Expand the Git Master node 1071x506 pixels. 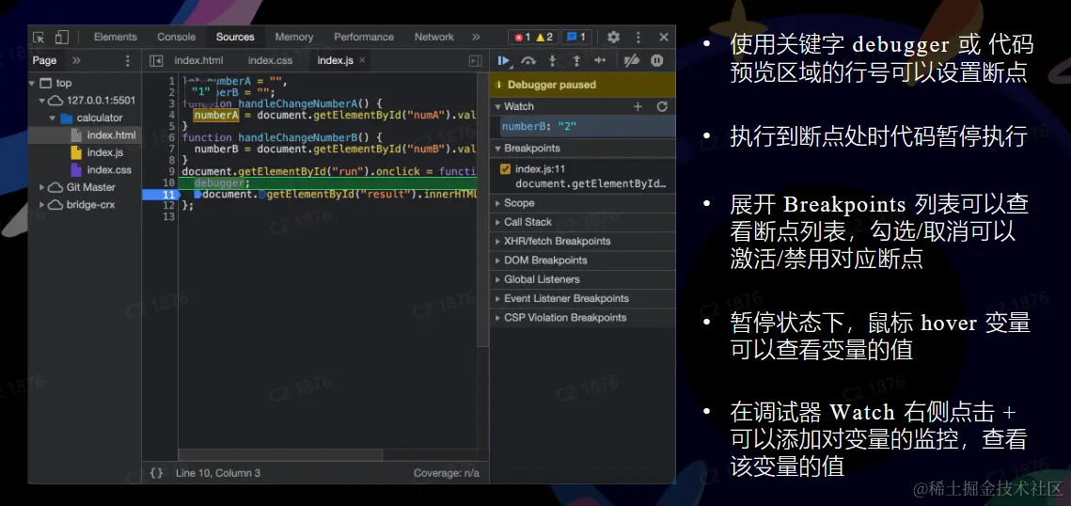click(x=42, y=187)
